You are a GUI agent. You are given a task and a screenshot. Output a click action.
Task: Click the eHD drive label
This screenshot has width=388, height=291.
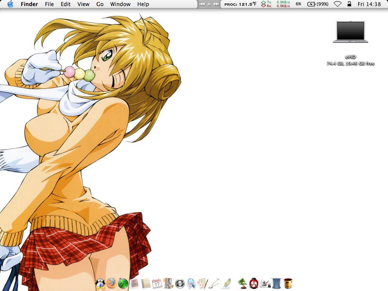350,57
